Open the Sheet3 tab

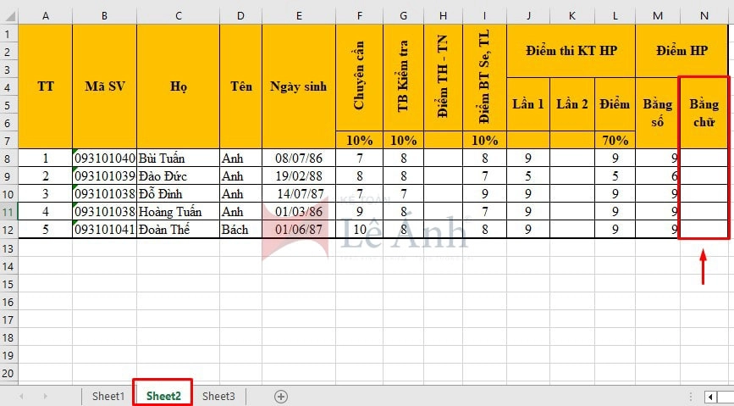coord(218,396)
